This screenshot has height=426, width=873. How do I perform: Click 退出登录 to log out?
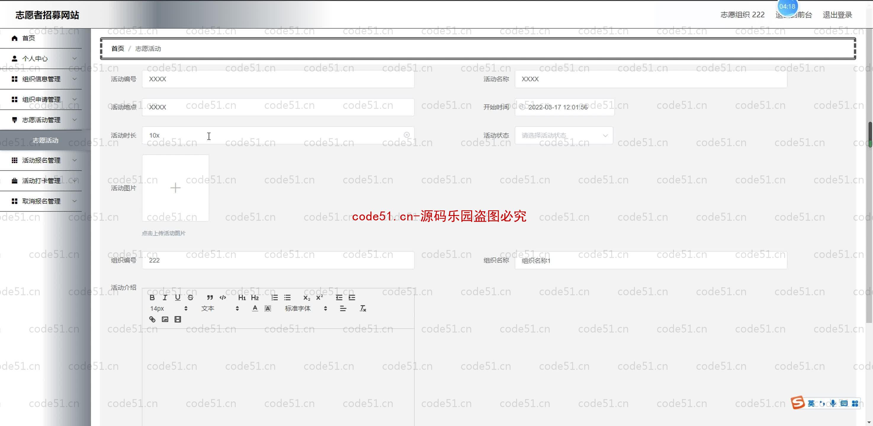[837, 14]
